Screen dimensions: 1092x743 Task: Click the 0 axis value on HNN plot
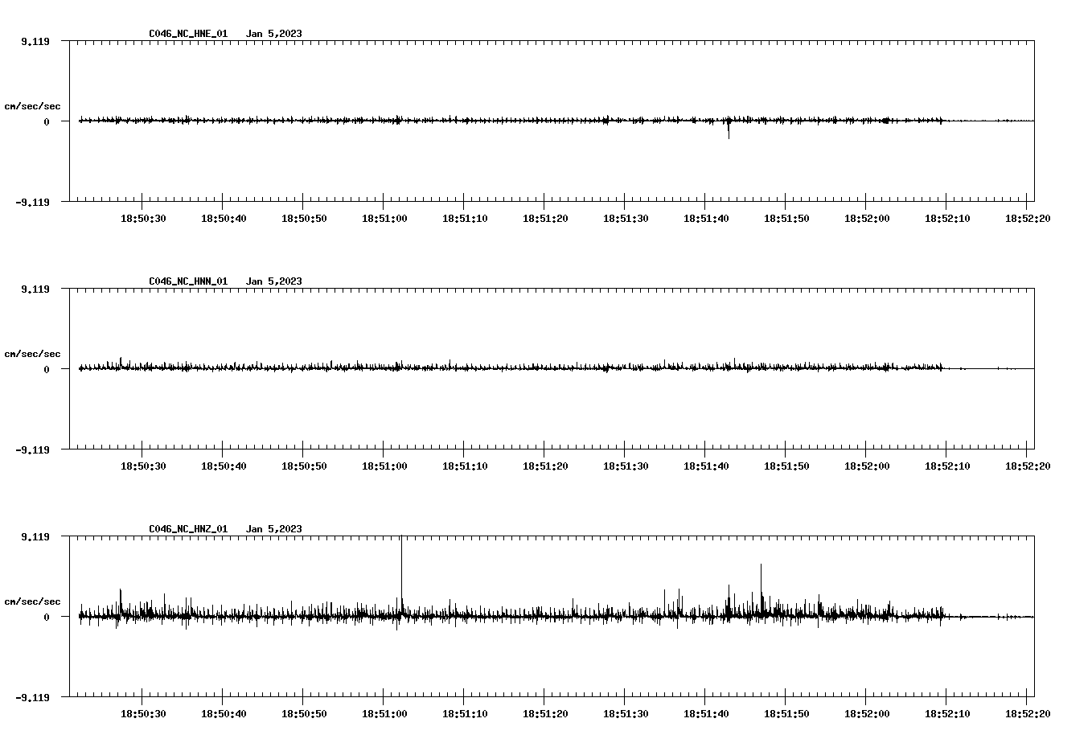[x=47, y=369]
